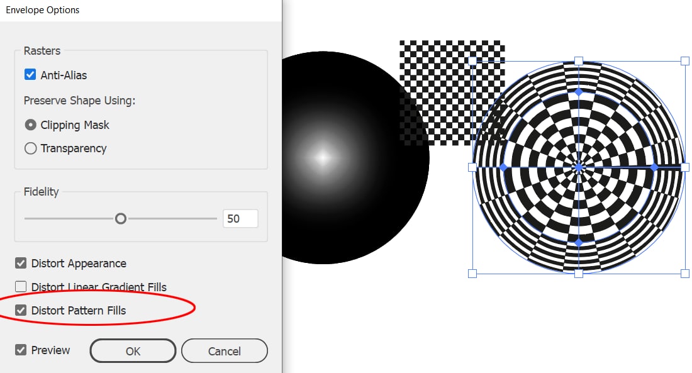The height and width of the screenshot is (373, 692).
Task: Uncheck Distort Pattern Fills
Action: [21, 310]
